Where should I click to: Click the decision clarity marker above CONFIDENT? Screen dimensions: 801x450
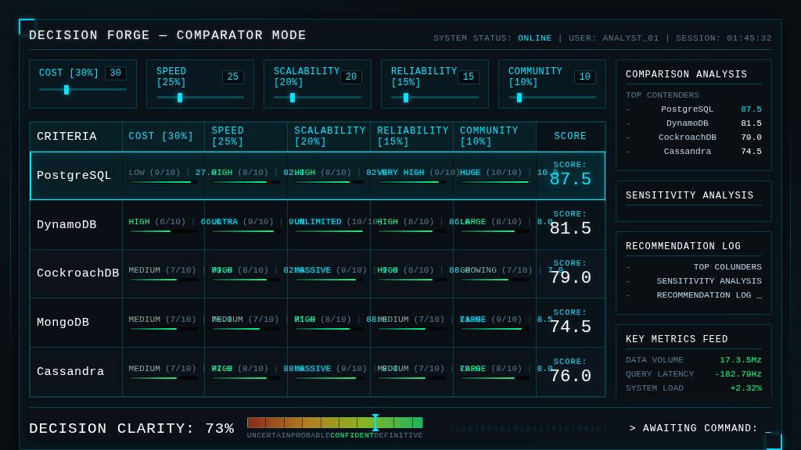tap(375, 422)
